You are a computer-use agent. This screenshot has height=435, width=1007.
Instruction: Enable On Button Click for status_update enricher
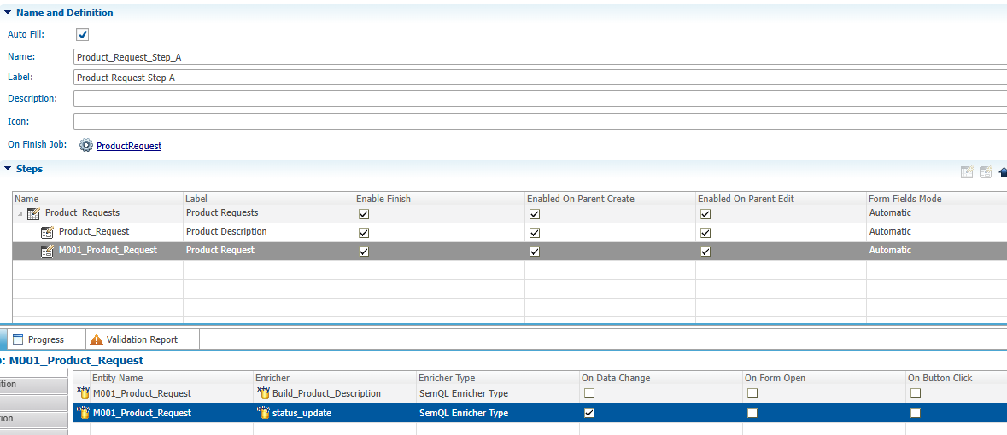pyautogui.click(x=915, y=413)
